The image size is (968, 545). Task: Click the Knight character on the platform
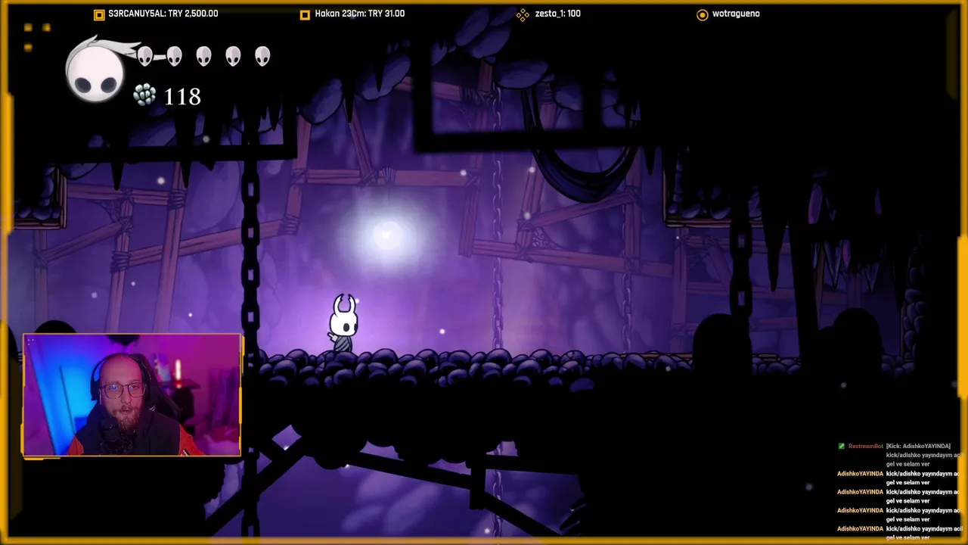point(344,324)
